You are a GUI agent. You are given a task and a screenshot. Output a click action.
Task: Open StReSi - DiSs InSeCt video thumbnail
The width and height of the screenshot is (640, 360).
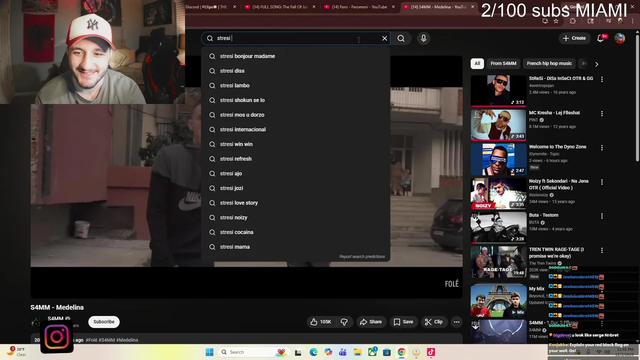click(498, 90)
